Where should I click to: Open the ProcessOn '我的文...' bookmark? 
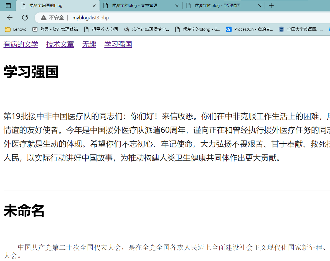249,29
